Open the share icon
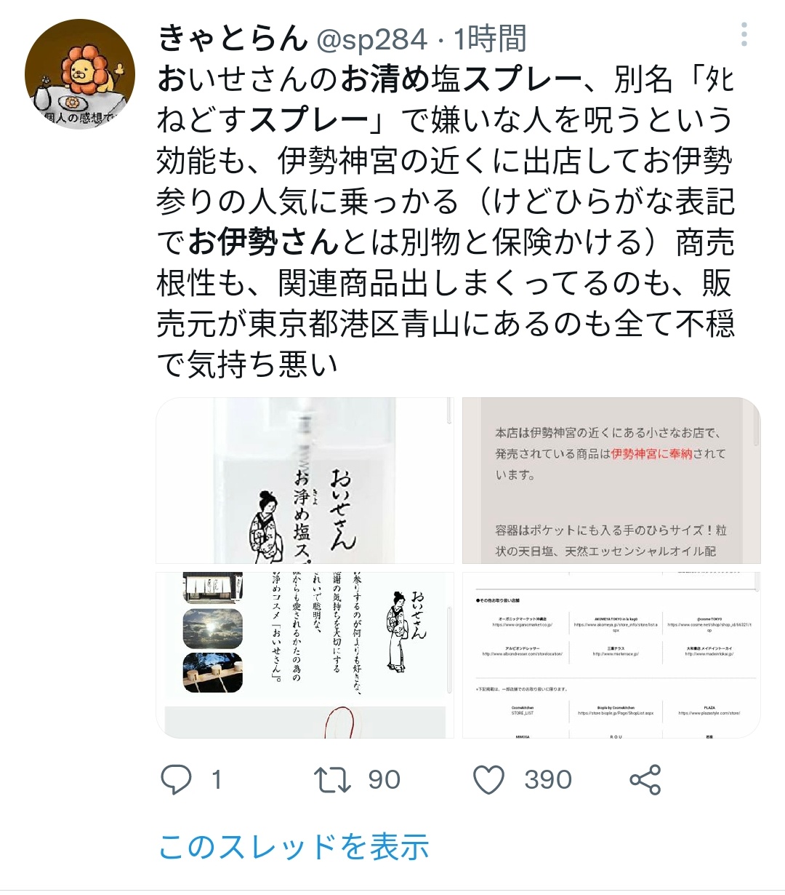This screenshot has width=785, height=895. coord(645,780)
